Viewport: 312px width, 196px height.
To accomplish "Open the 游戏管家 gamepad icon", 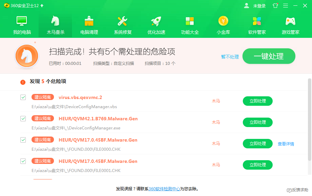I will pos(290,21).
